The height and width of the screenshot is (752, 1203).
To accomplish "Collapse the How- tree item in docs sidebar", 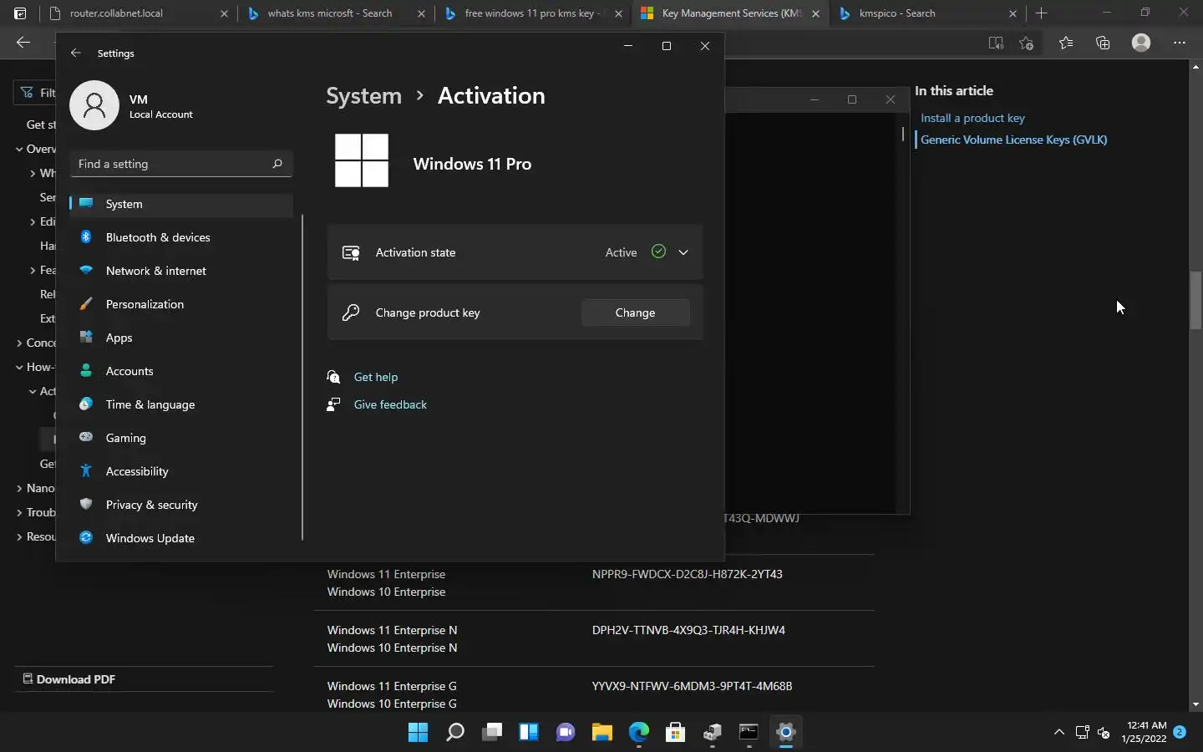I will tap(19, 367).
